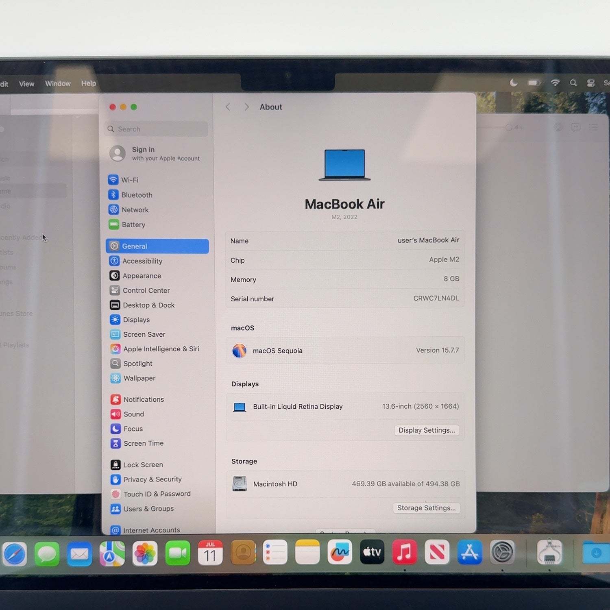Open Messages from the Dock
Image resolution: width=610 pixels, height=610 pixels.
47,554
